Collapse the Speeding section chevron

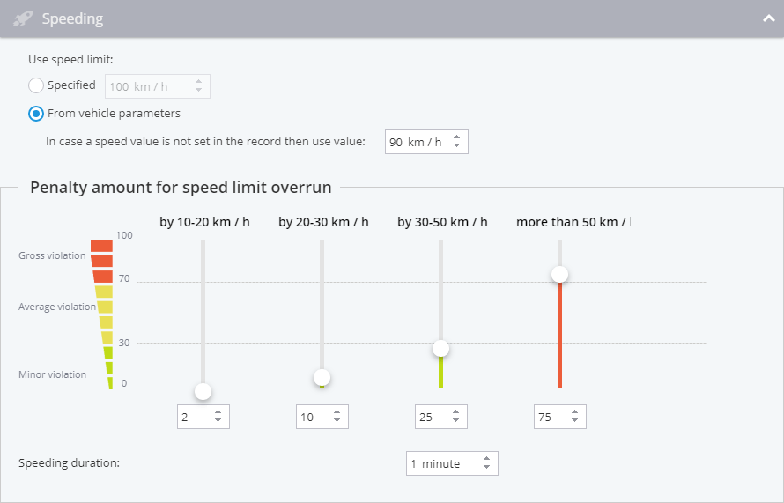768,19
